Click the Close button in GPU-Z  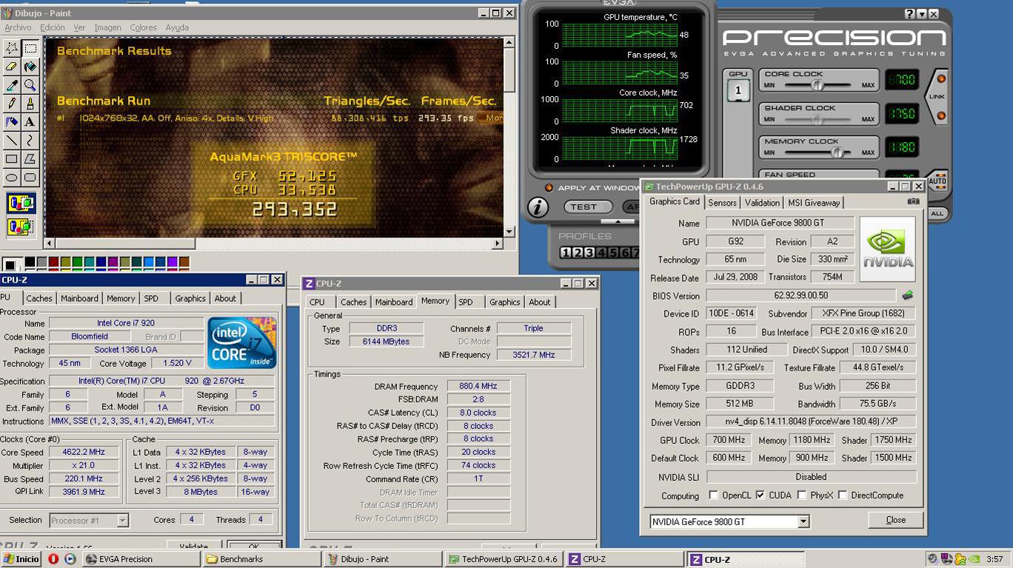[x=895, y=520]
